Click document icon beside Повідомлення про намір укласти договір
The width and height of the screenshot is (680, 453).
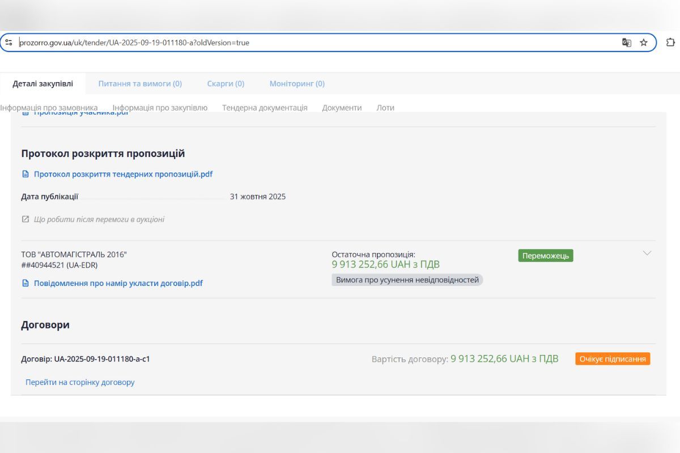point(25,283)
